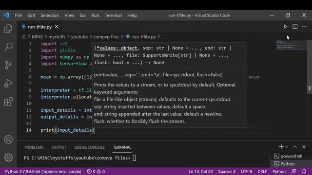Click import cv2 on line 1
The width and height of the screenshot is (312, 175).
click(54, 44)
